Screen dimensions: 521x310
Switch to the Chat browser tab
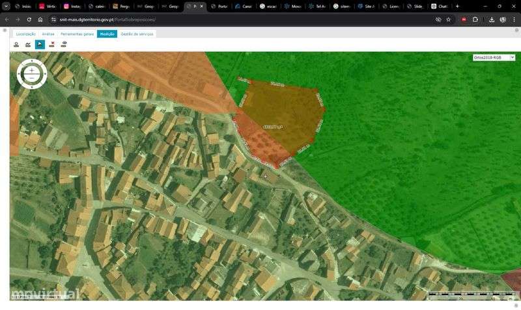[440, 6]
